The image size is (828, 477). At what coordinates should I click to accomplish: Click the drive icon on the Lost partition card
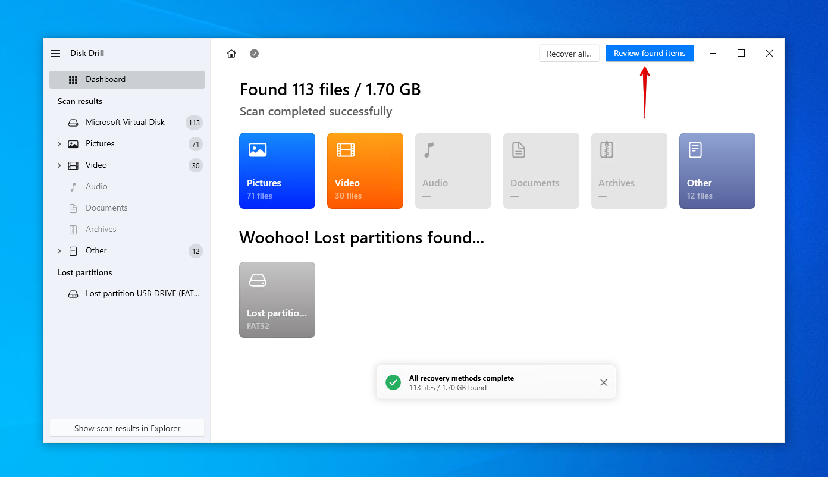tap(258, 280)
